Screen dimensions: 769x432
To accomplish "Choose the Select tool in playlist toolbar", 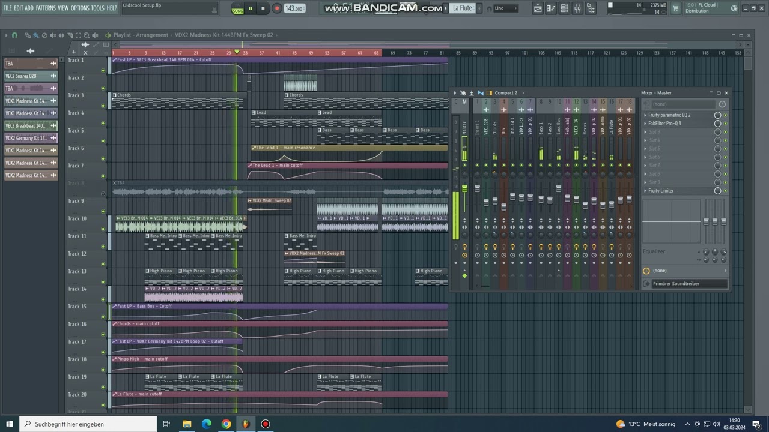I will click(78, 35).
